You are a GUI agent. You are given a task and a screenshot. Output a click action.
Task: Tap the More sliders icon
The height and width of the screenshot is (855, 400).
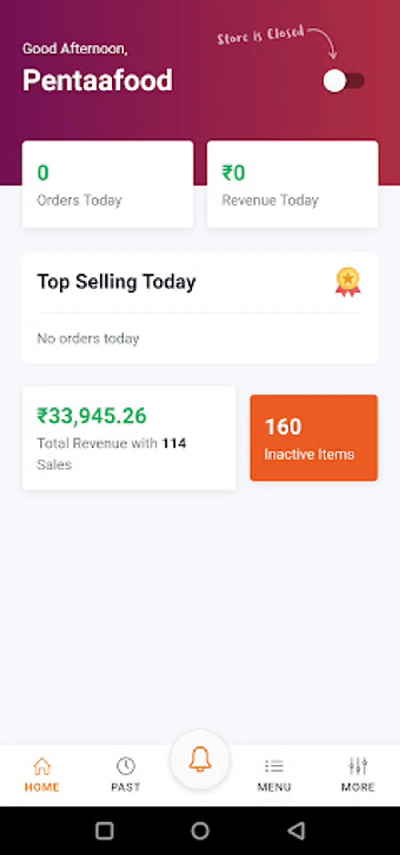358,766
